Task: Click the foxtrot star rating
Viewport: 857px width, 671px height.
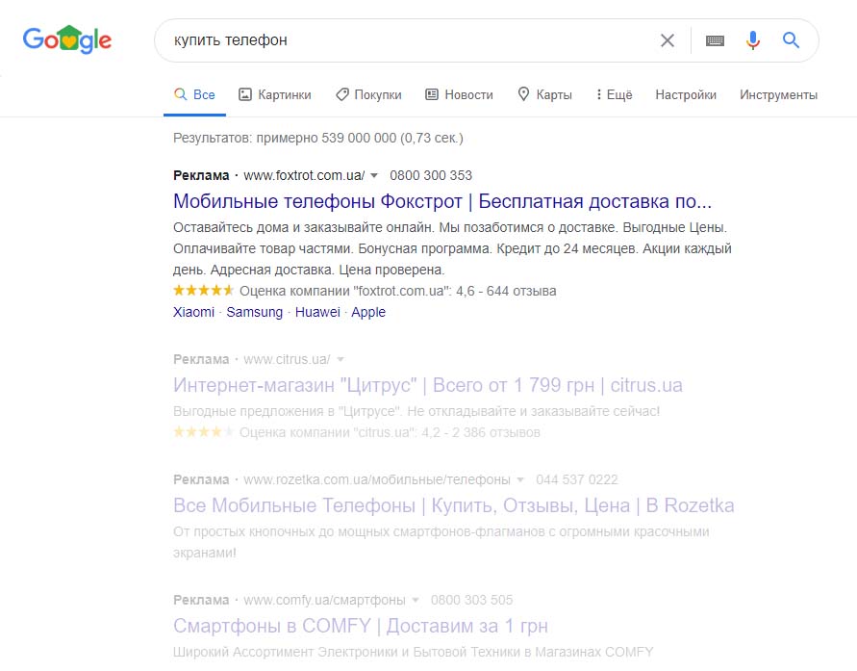Action: [203, 291]
